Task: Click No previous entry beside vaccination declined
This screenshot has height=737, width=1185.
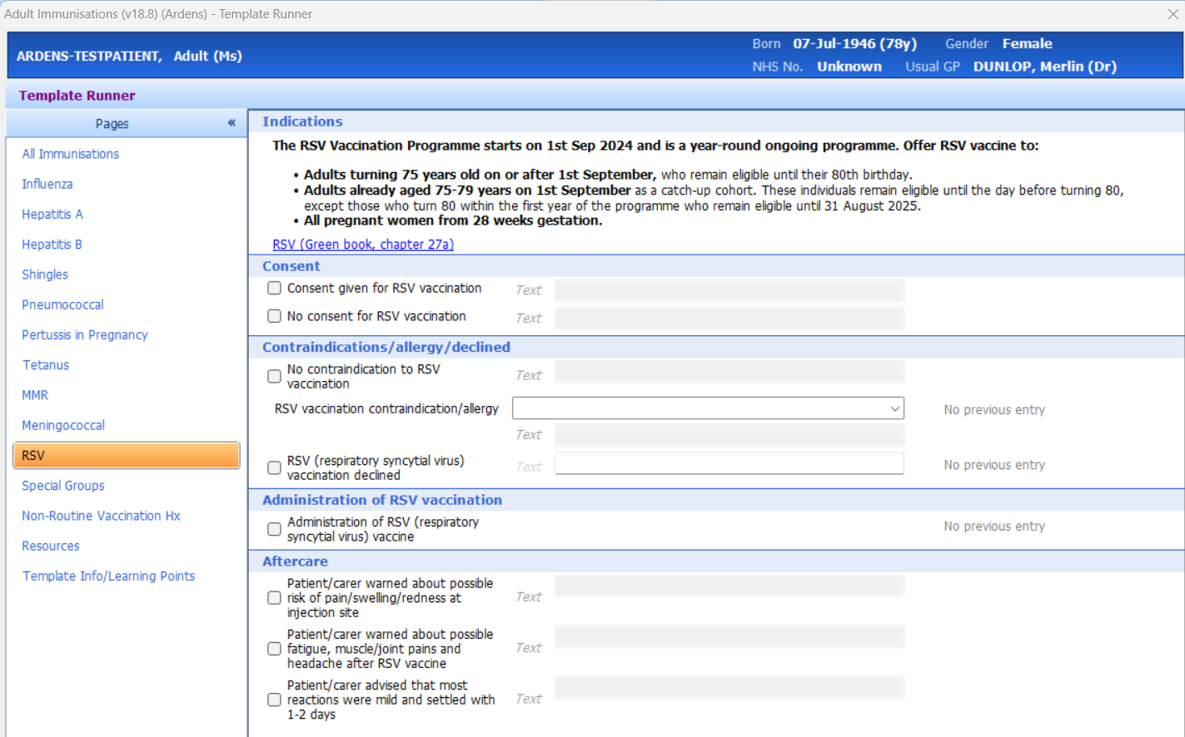Action: pyautogui.click(x=994, y=465)
